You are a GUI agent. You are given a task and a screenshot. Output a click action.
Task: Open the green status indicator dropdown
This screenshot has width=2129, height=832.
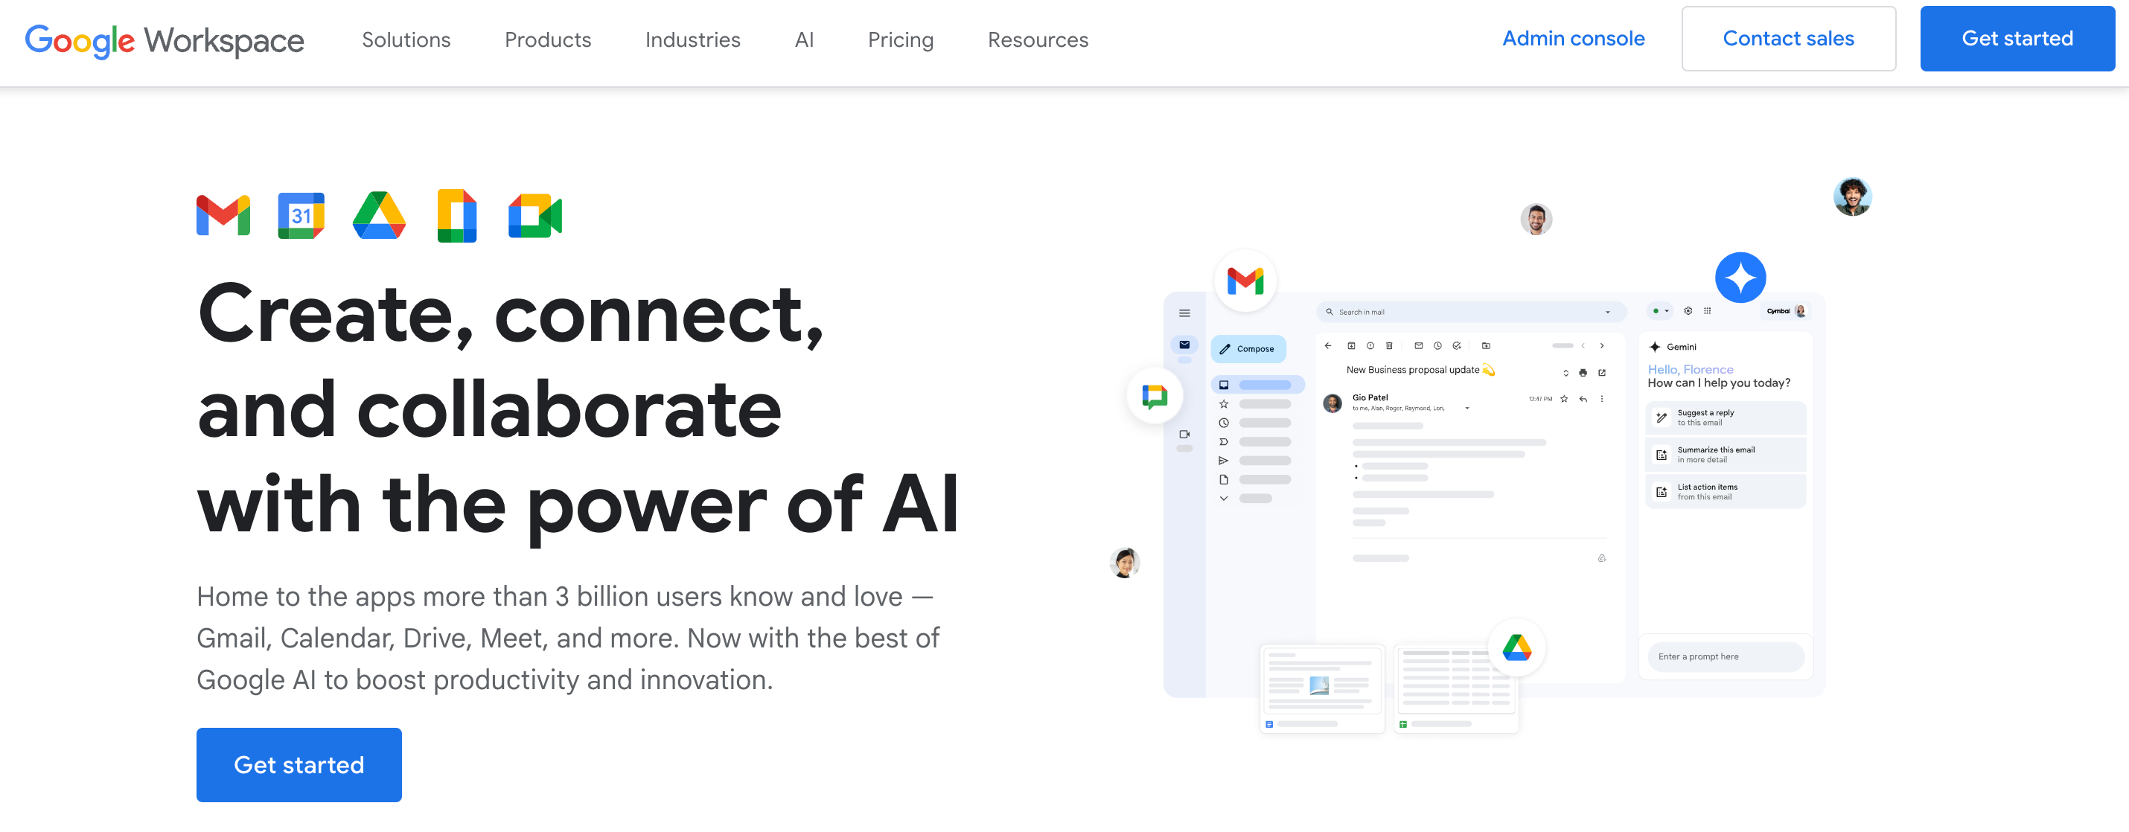click(1660, 310)
